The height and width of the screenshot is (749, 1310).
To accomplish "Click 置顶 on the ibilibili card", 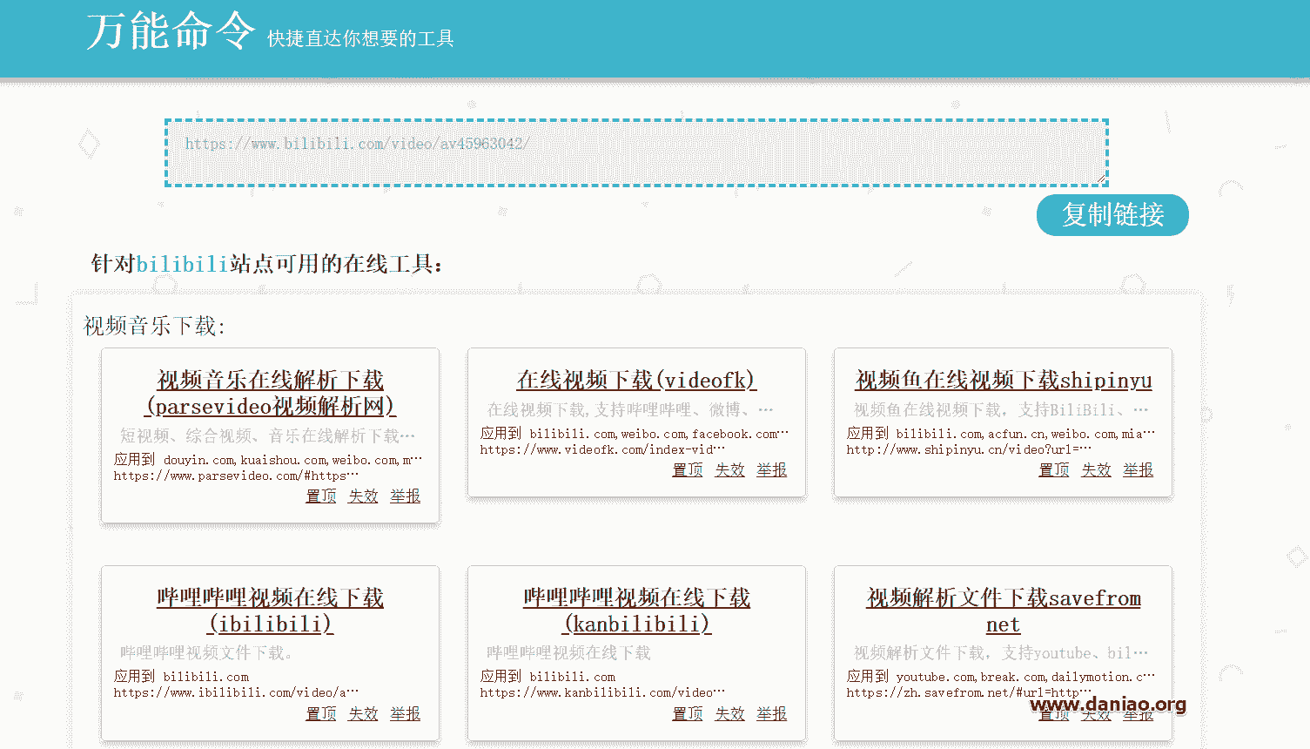I will pyautogui.click(x=321, y=713).
